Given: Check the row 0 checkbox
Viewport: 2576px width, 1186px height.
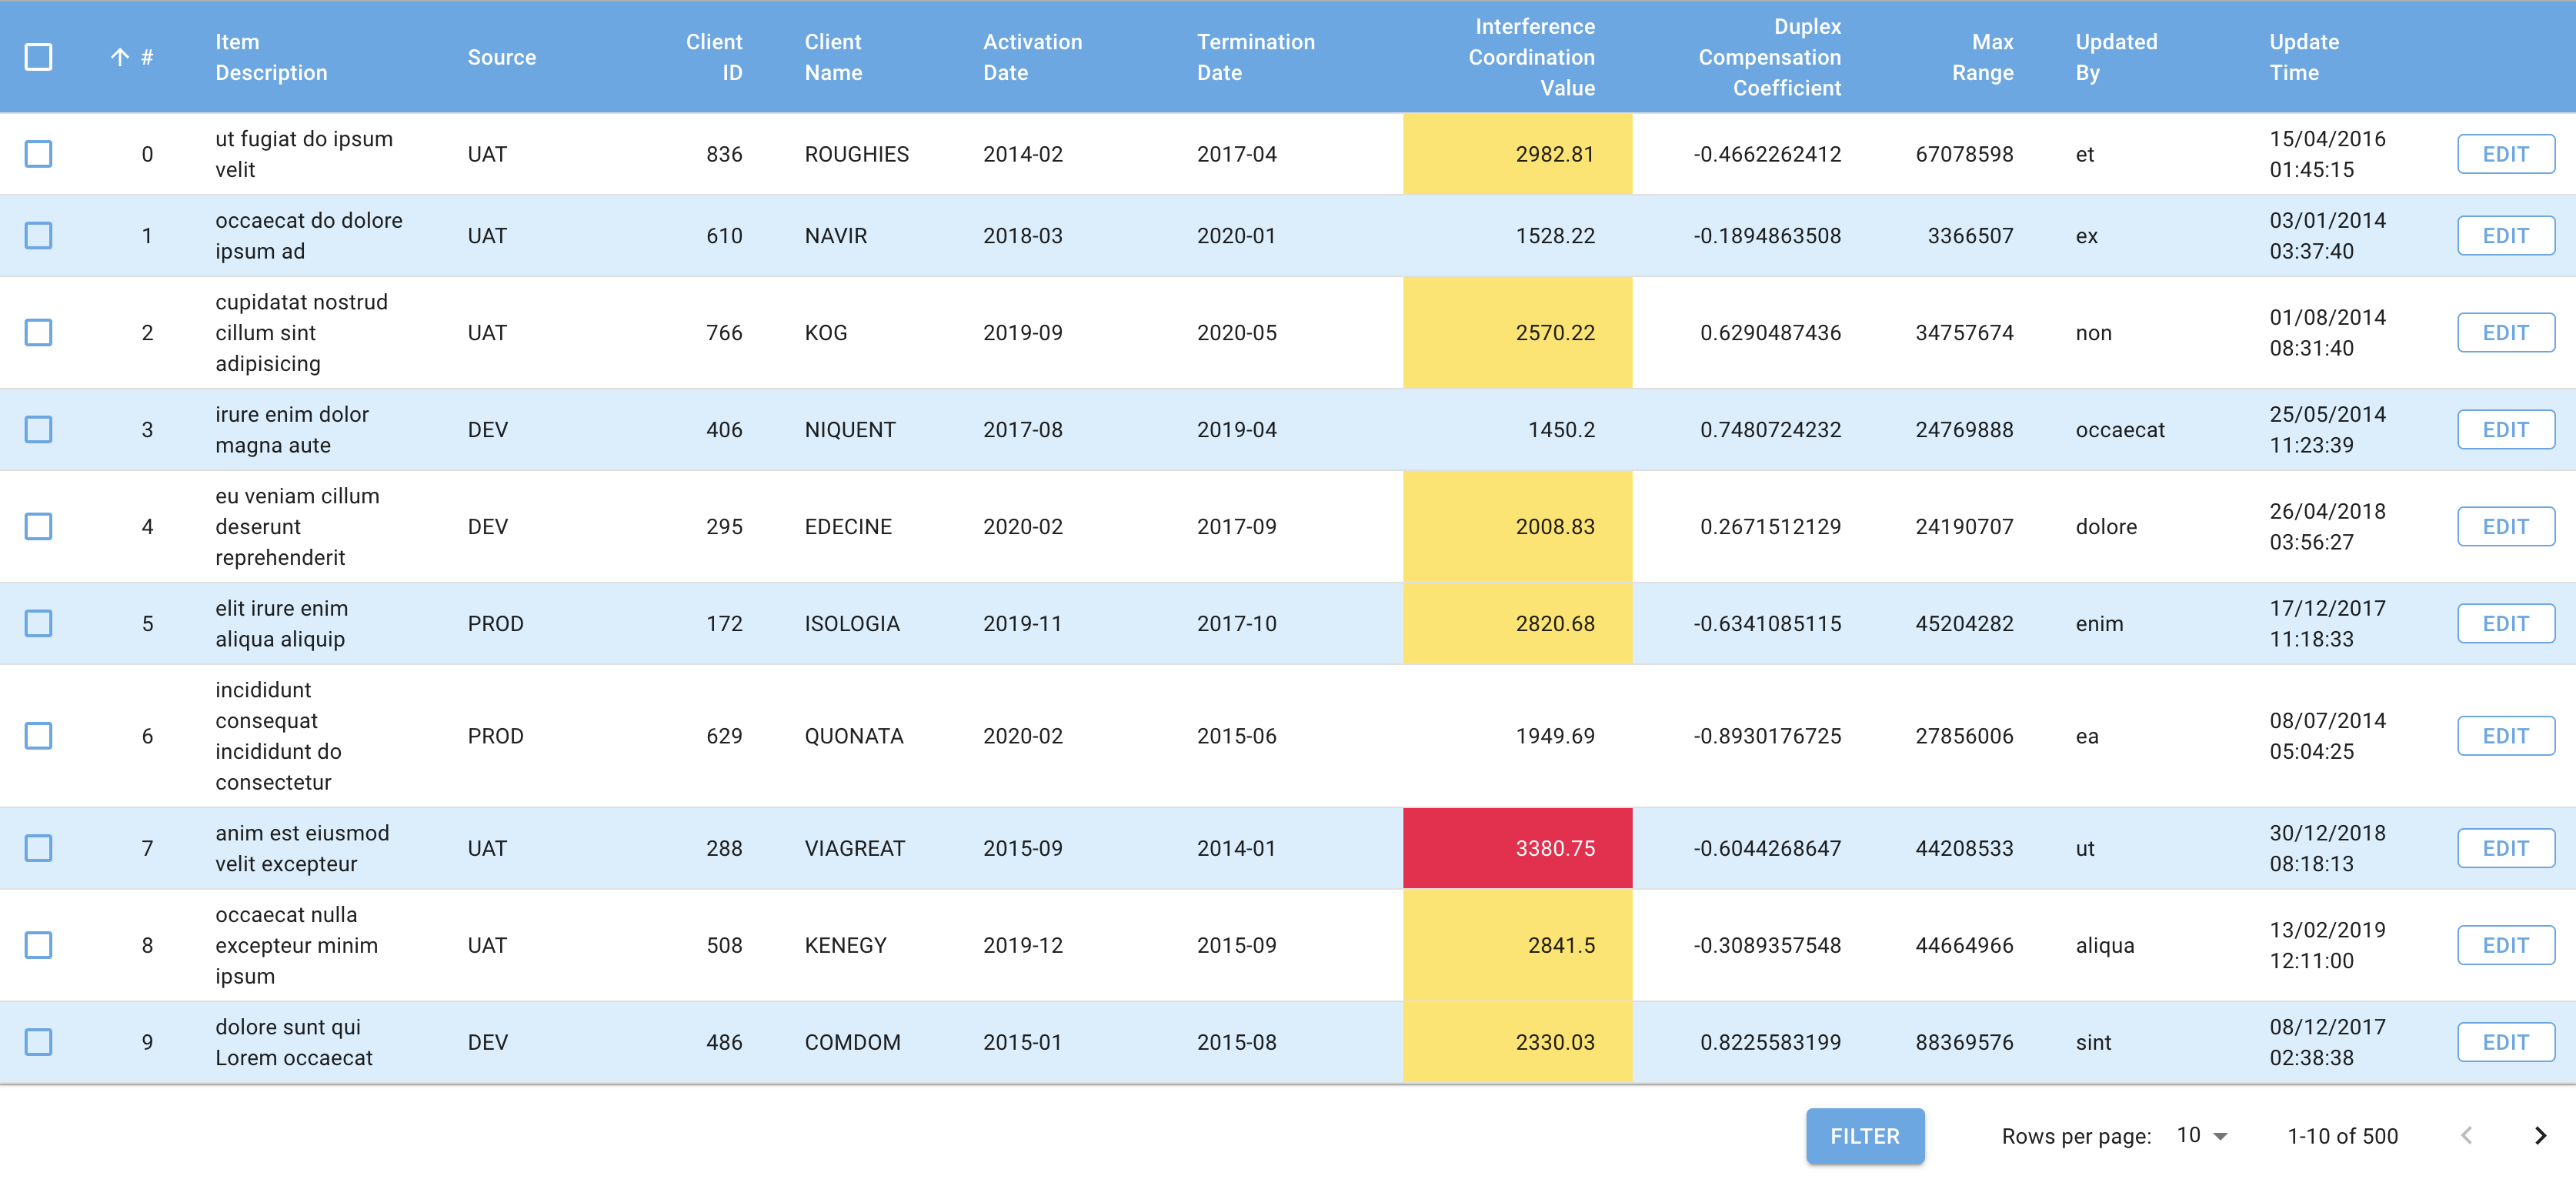Looking at the screenshot, I should click(x=38, y=154).
